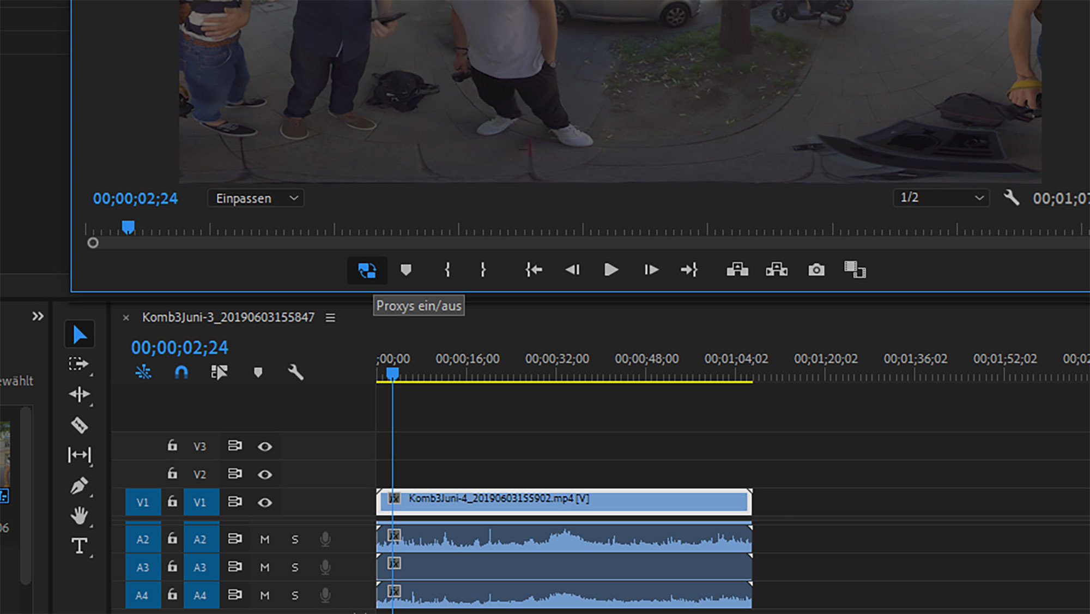The height and width of the screenshot is (614, 1090).
Task: Hide the V3 track output
Action: click(265, 447)
